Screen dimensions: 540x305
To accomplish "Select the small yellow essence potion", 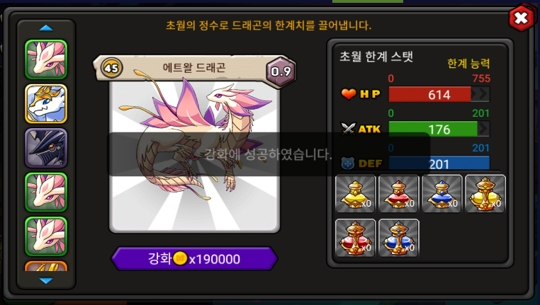I will click(x=355, y=194).
